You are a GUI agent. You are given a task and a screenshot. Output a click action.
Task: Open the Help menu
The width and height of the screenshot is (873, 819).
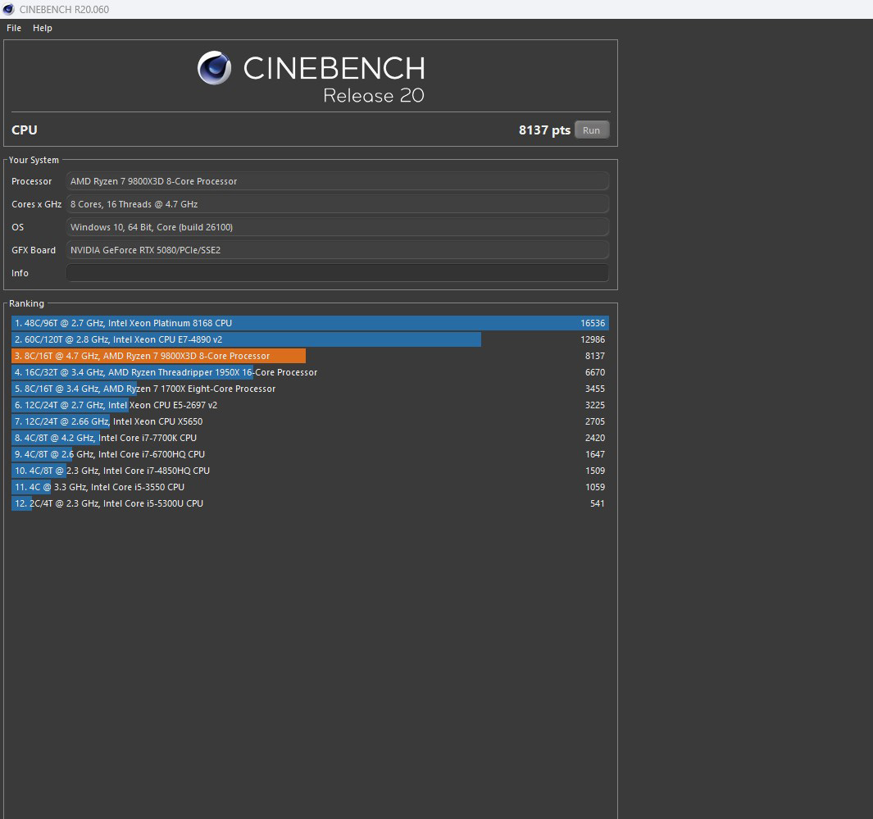(43, 28)
